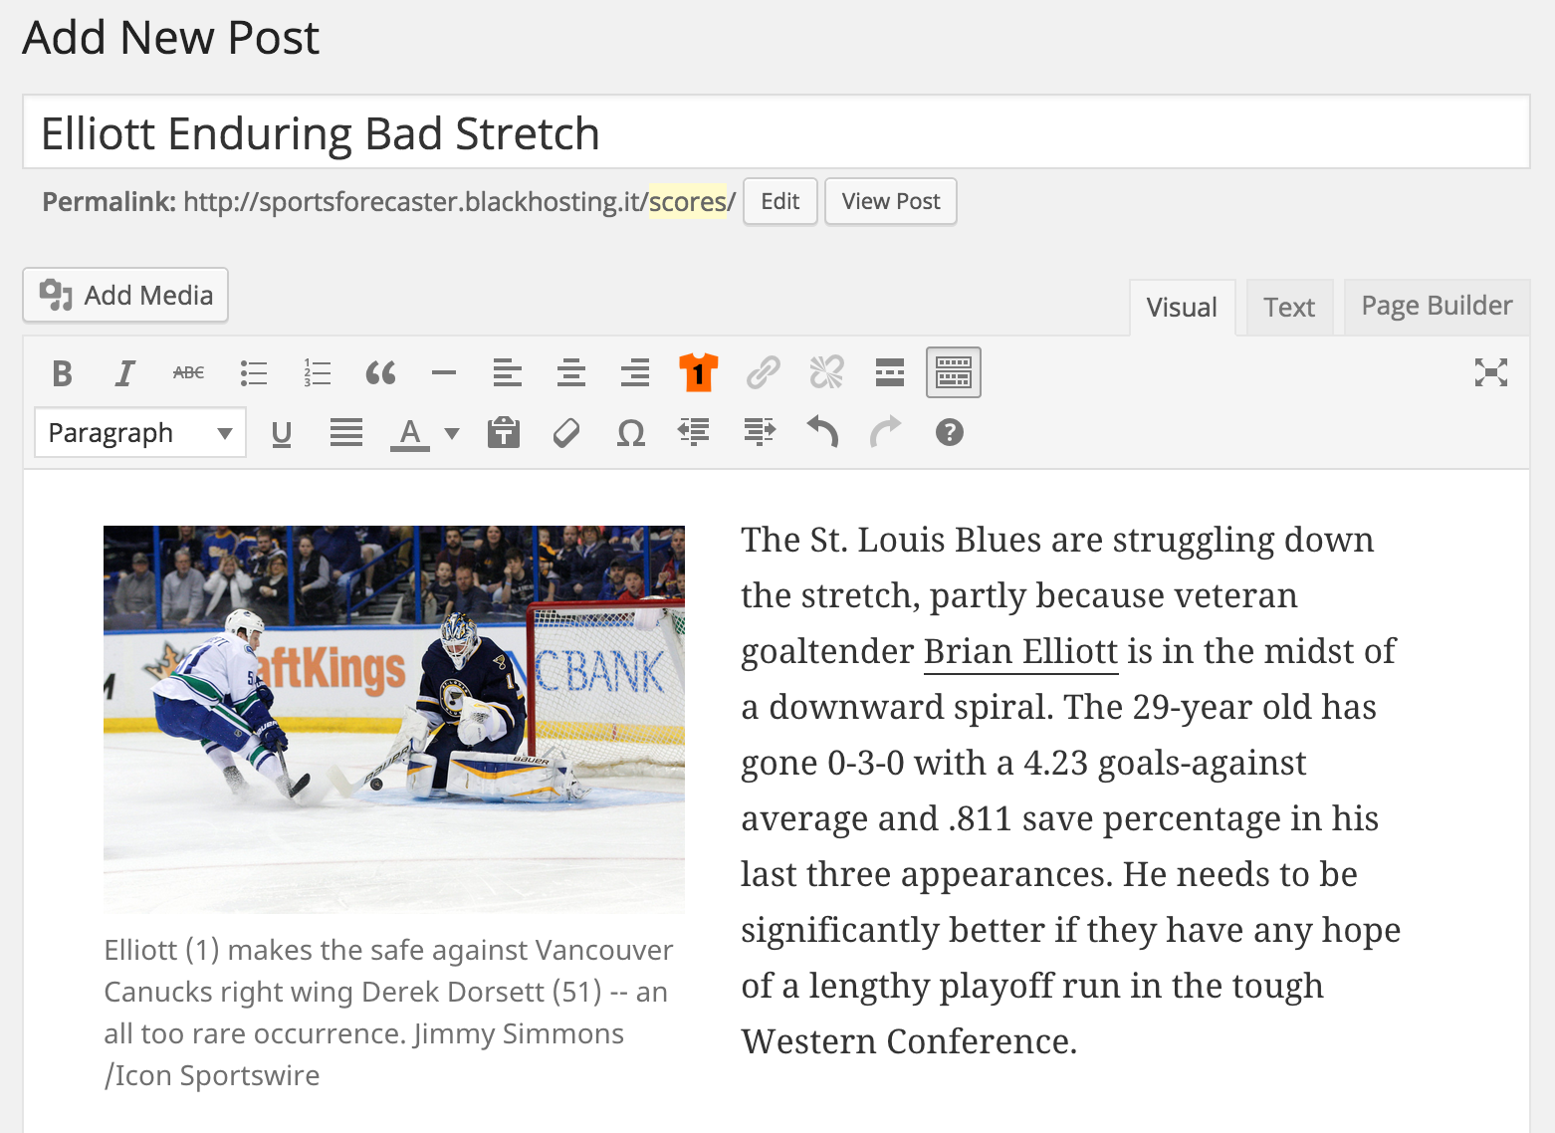Select the hockey goalie image

click(x=394, y=719)
